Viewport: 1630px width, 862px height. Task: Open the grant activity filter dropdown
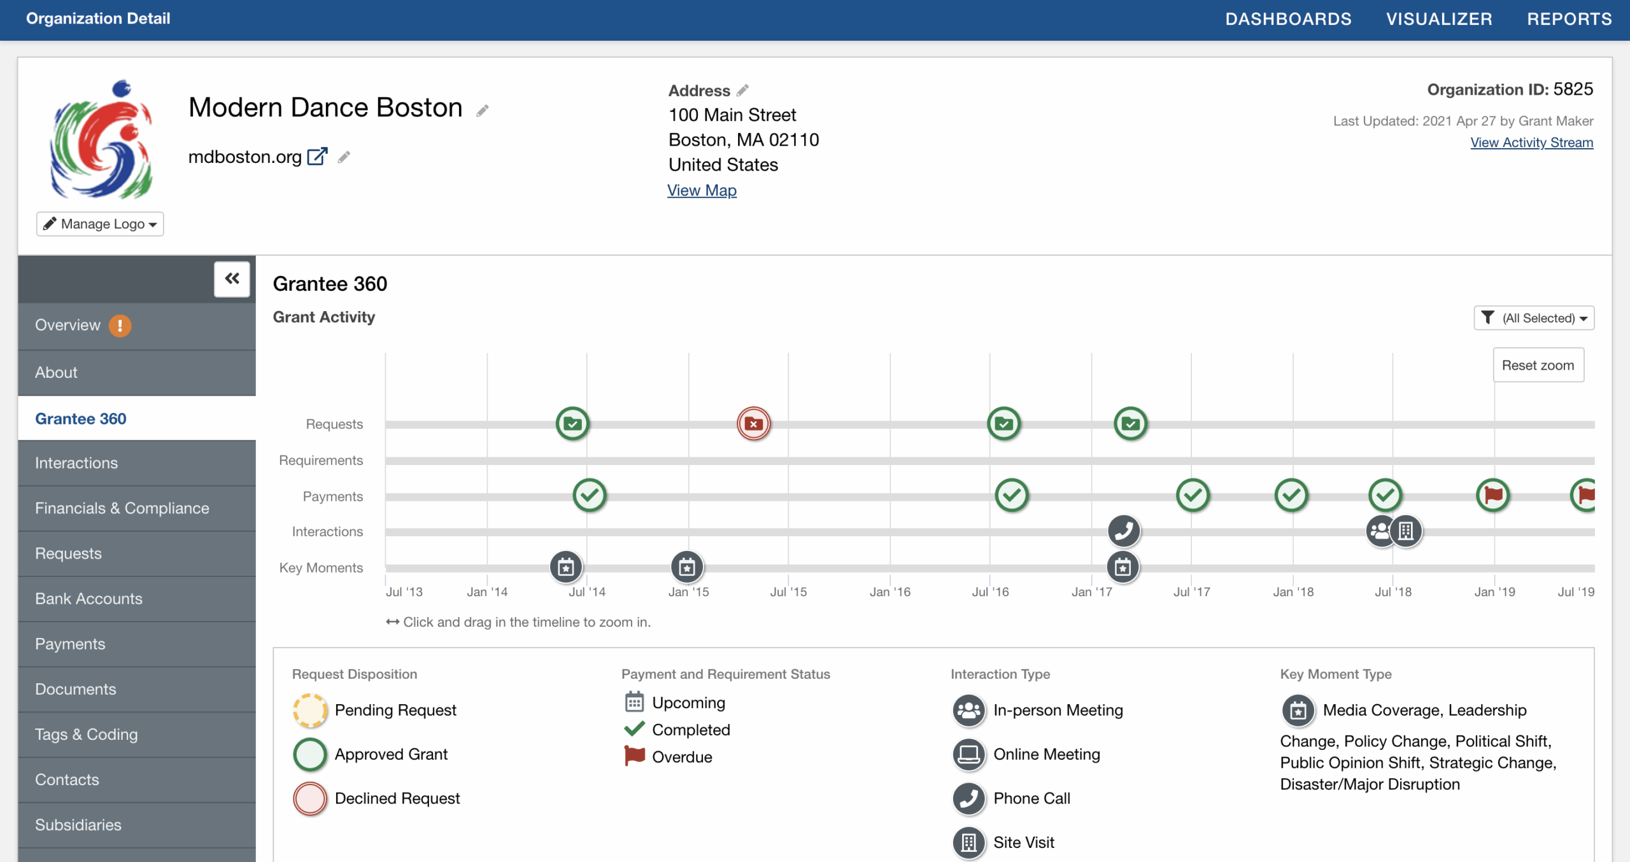(1533, 318)
